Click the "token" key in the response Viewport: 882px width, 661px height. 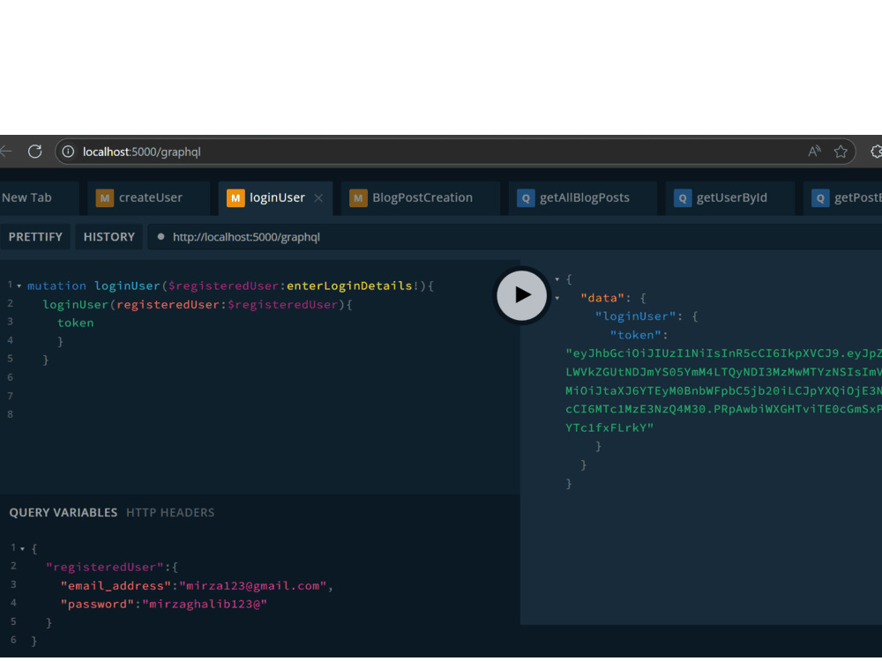[636, 335]
